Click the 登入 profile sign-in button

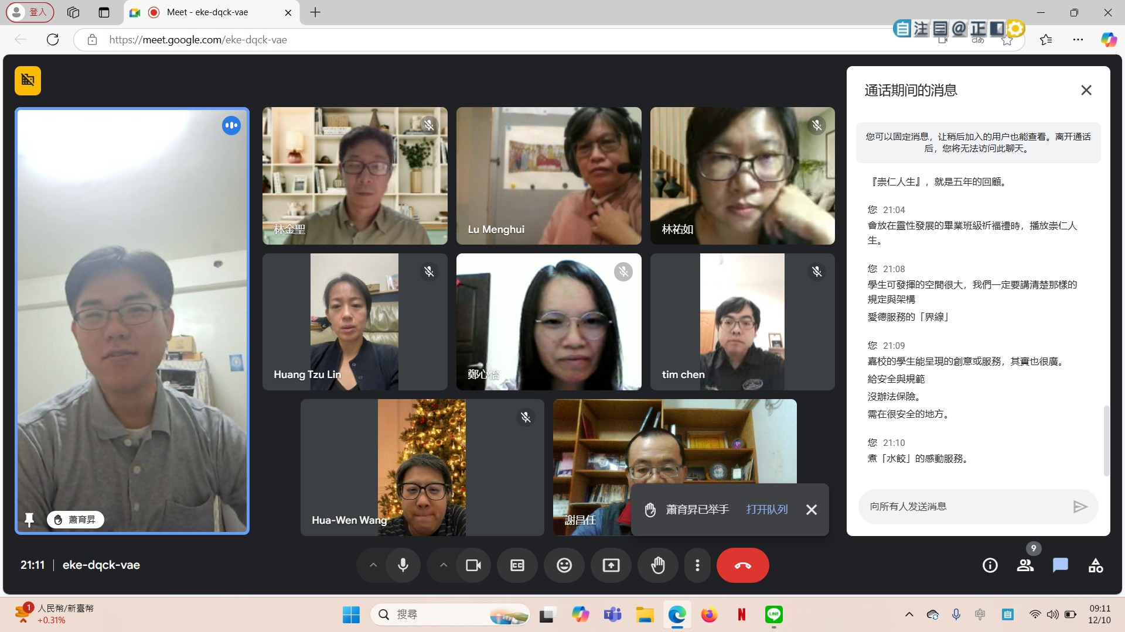tap(30, 12)
